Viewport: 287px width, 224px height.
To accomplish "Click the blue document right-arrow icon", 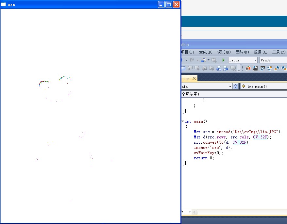I will pyautogui.click(x=226, y=68).
